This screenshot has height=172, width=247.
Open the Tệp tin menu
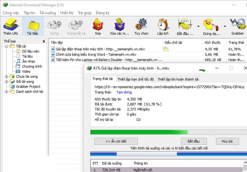tap(29, 13)
